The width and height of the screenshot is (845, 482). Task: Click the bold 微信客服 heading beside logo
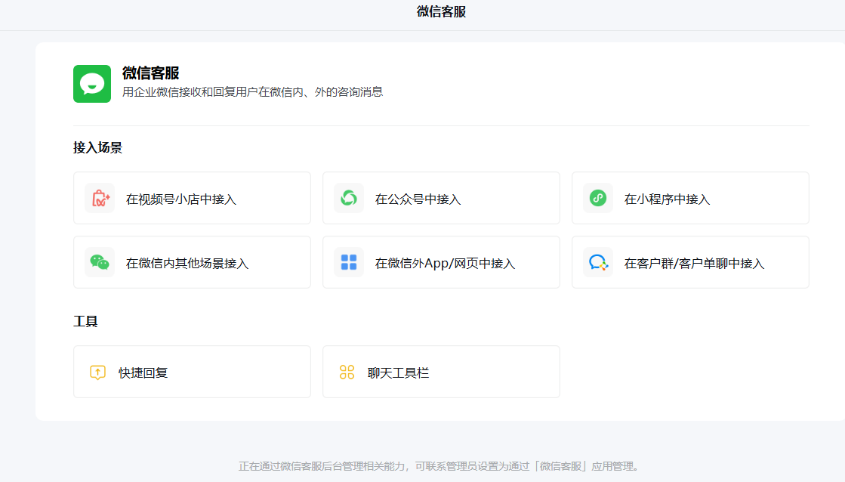[150, 73]
